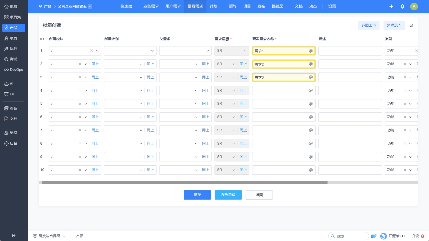Open DevOps in the sidebar
This screenshot has width=429, height=241.
(14, 70)
